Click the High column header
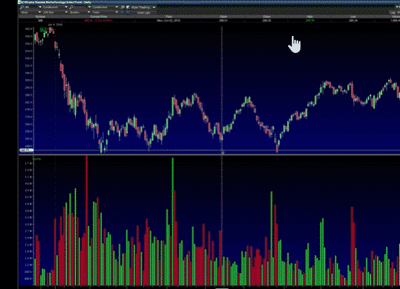This screenshot has width=400, height=289. (310, 17)
